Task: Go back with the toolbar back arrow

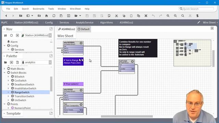Action: (x=6, y=16)
